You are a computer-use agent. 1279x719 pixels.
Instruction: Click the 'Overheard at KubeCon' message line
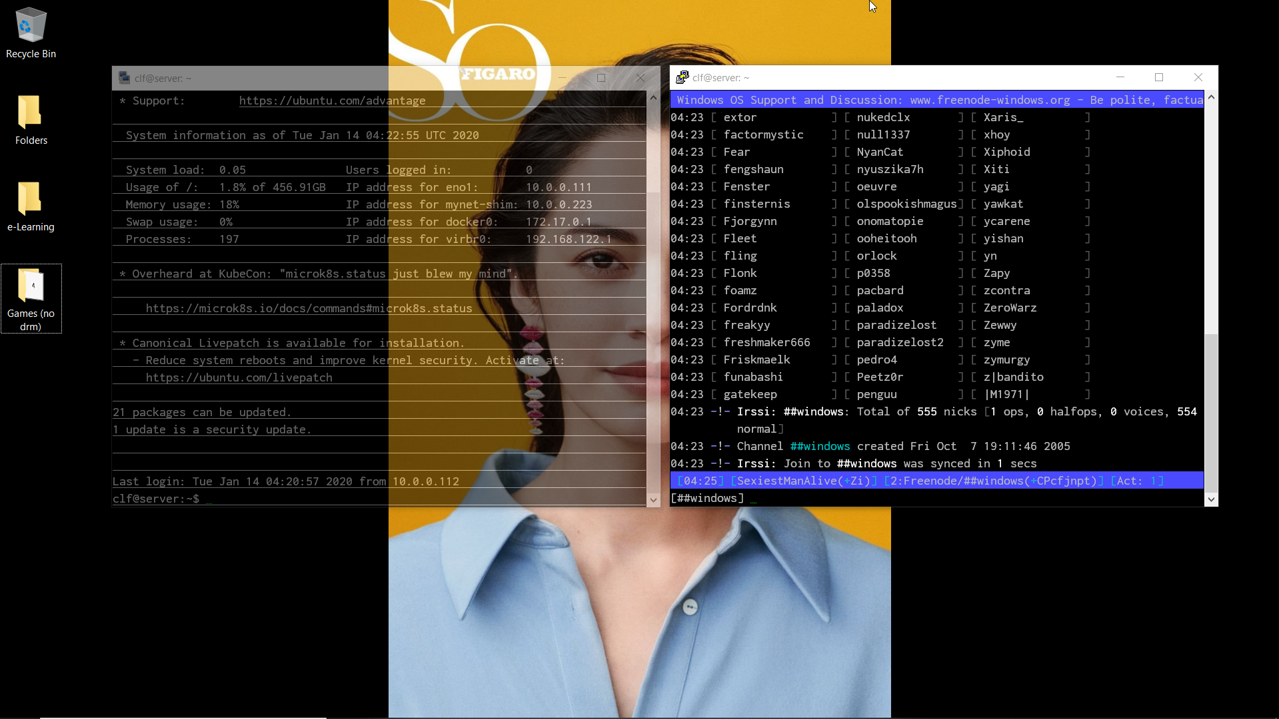click(319, 274)
